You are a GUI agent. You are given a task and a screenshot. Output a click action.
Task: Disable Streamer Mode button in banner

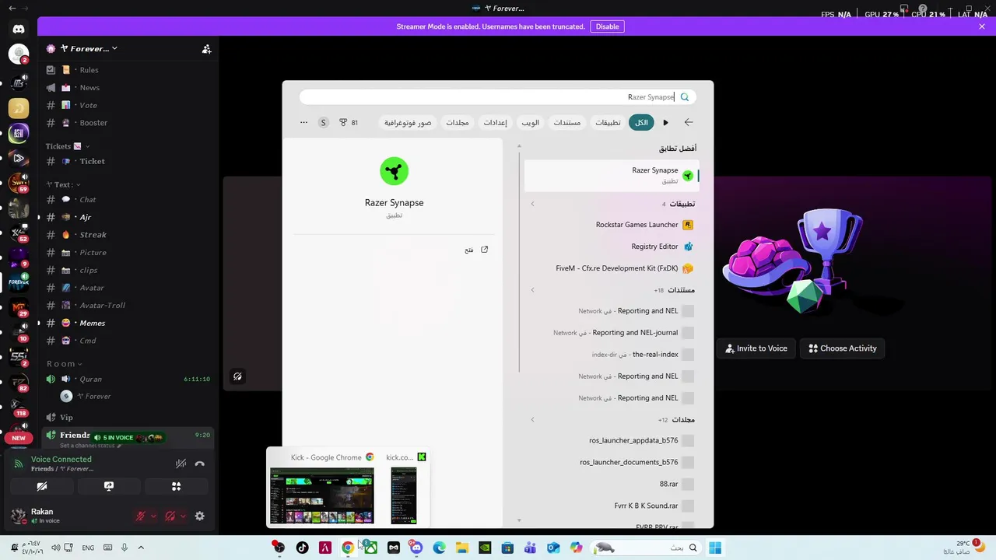(x=607, y=26)
